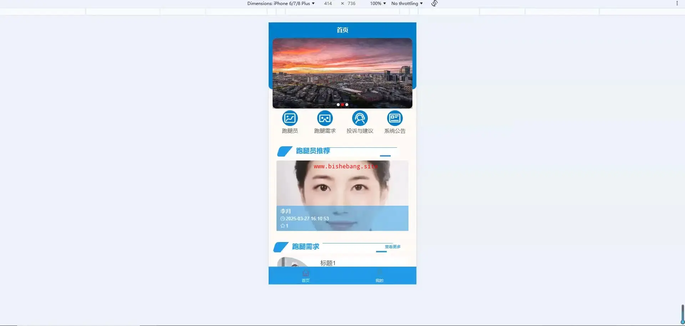
Task: Click the 跑腿员推荐 section heading
Action: click(313, 151)
